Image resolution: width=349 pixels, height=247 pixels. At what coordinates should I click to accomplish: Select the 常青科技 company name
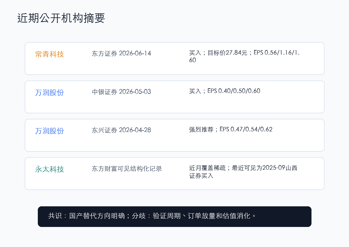coord(49,54)
